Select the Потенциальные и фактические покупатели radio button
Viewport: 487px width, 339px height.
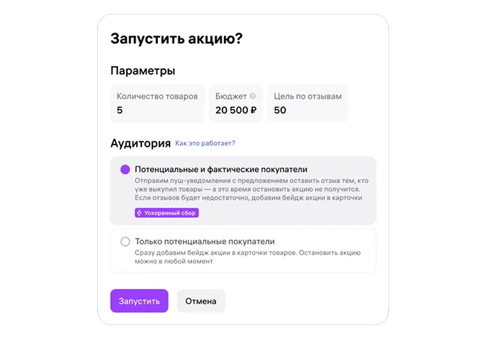coord(125,170)
